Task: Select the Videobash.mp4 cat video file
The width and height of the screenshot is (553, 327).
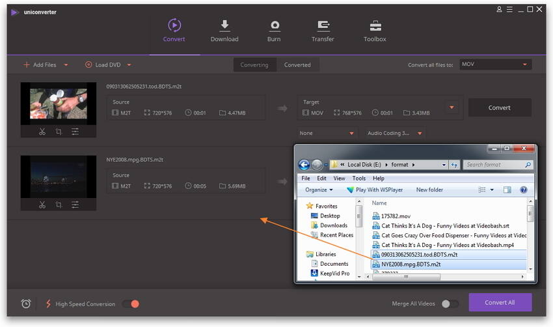Action: click(x=443, y=245)
